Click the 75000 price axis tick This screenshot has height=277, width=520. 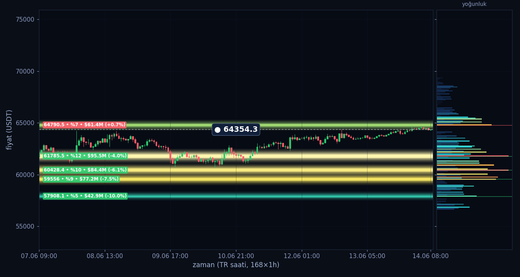(26, 20)
